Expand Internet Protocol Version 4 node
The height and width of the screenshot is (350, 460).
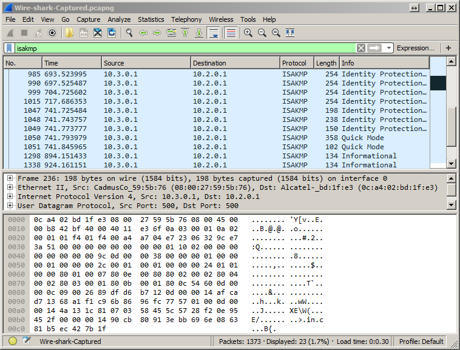tap(10, 197)
